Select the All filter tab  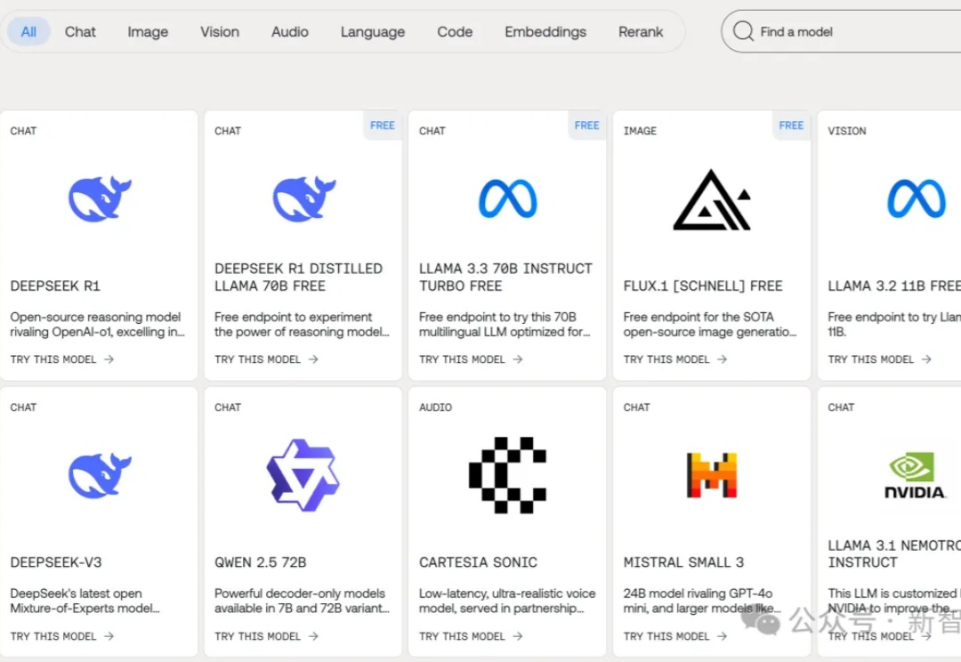coord(28,31)
